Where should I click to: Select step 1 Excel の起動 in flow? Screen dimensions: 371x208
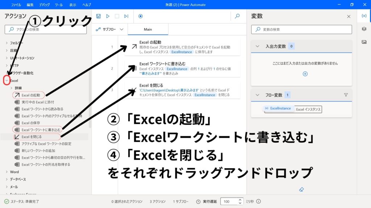tap(182, 47)
